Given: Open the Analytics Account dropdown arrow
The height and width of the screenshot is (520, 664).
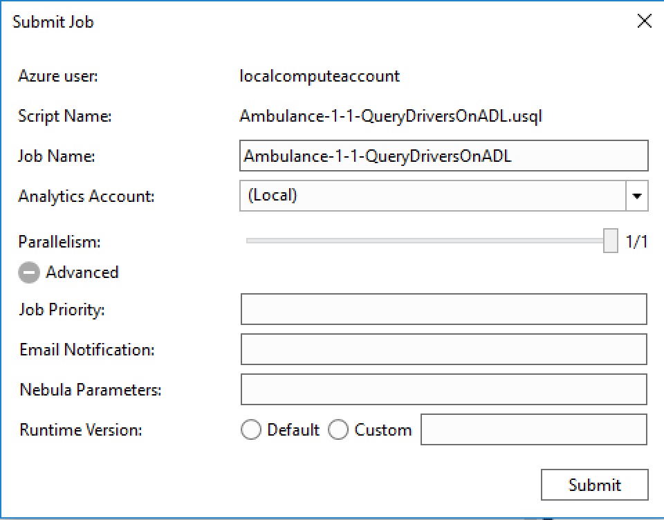Looking at the screenshot, I should 637,196.
